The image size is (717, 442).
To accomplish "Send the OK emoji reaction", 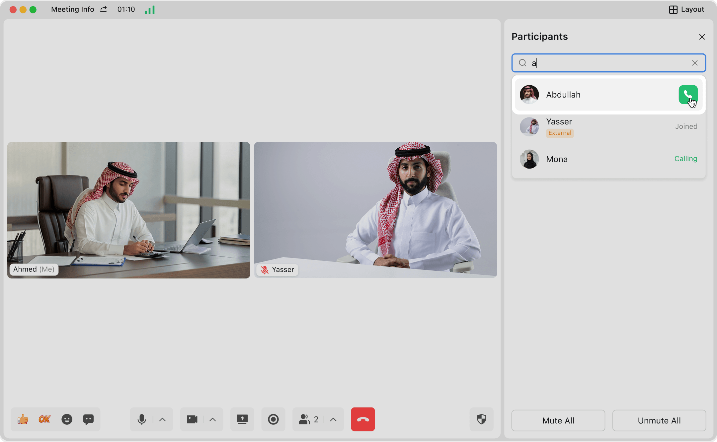I will click(x=44, y=419).
